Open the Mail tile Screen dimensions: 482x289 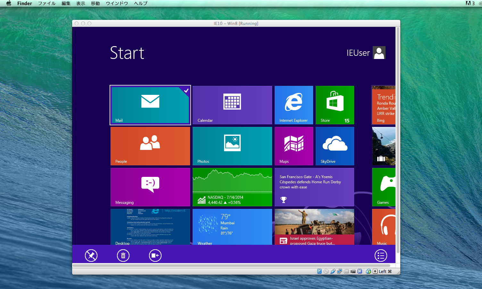(150, 105)
